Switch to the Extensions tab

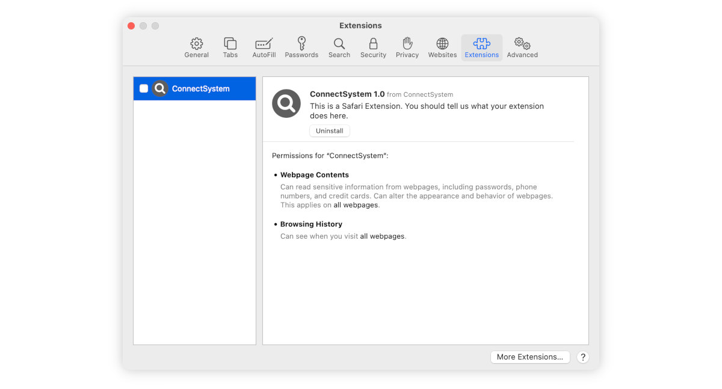[481, 47]
